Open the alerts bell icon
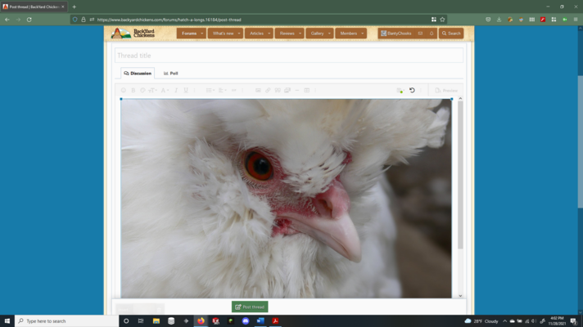 (x=432, y=34)
